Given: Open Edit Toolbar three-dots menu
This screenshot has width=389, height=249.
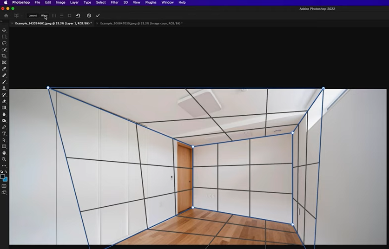Looking at the screenshot, I should coord(4,166).
